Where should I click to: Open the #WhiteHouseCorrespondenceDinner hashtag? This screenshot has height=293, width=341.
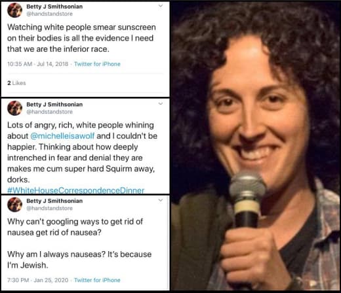(x=76, y=190)
